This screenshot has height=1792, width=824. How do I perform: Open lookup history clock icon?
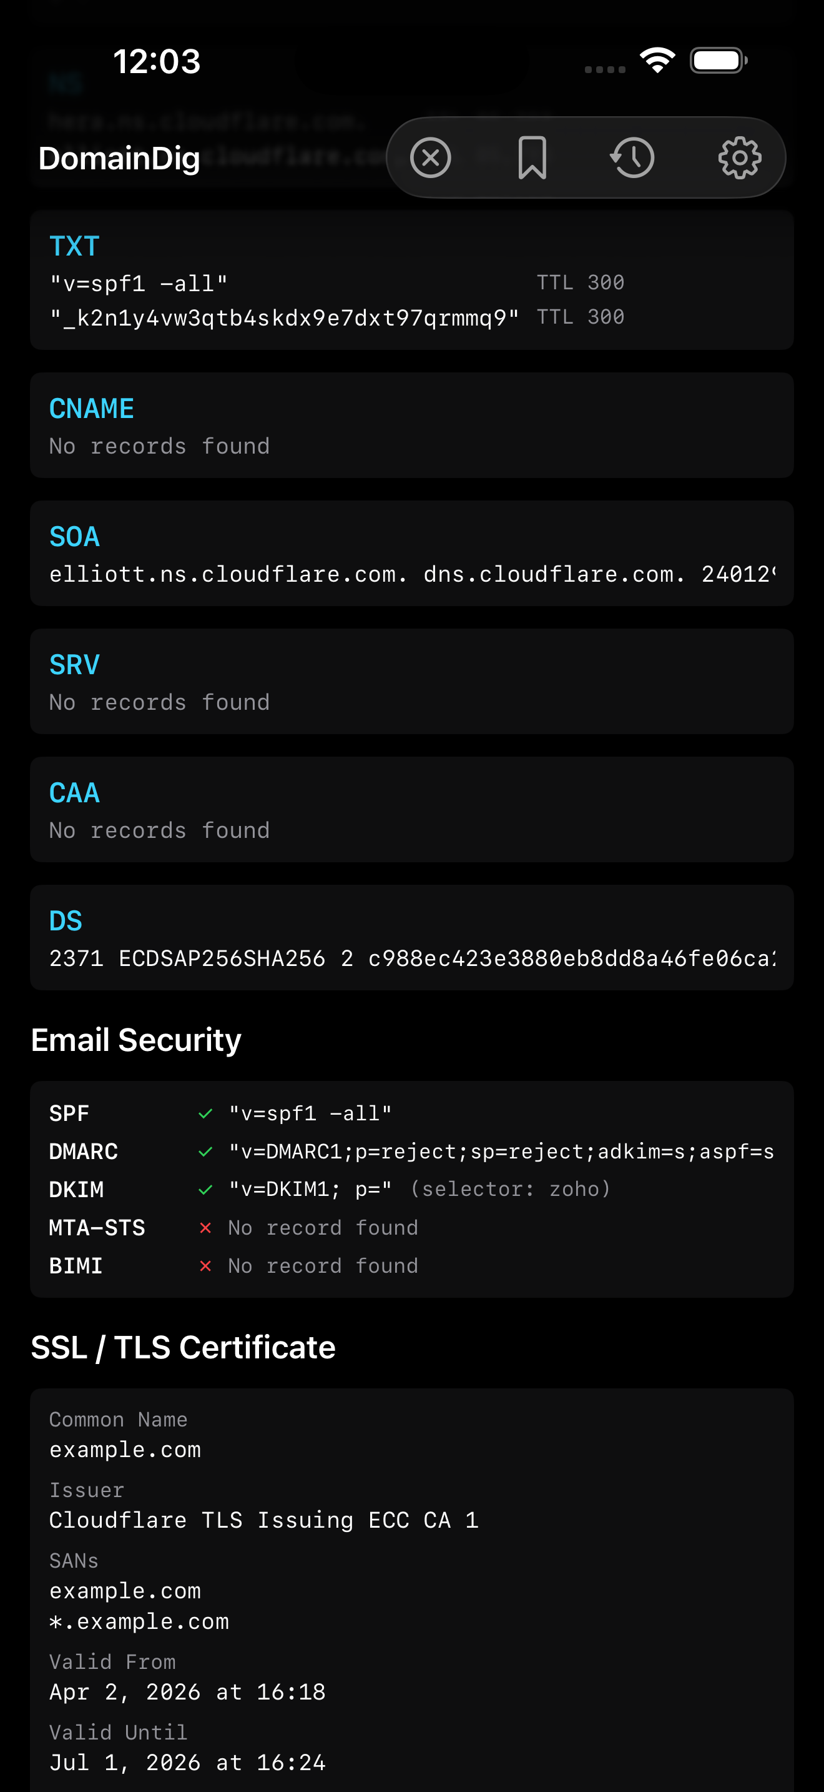click(x=632, y=158)
